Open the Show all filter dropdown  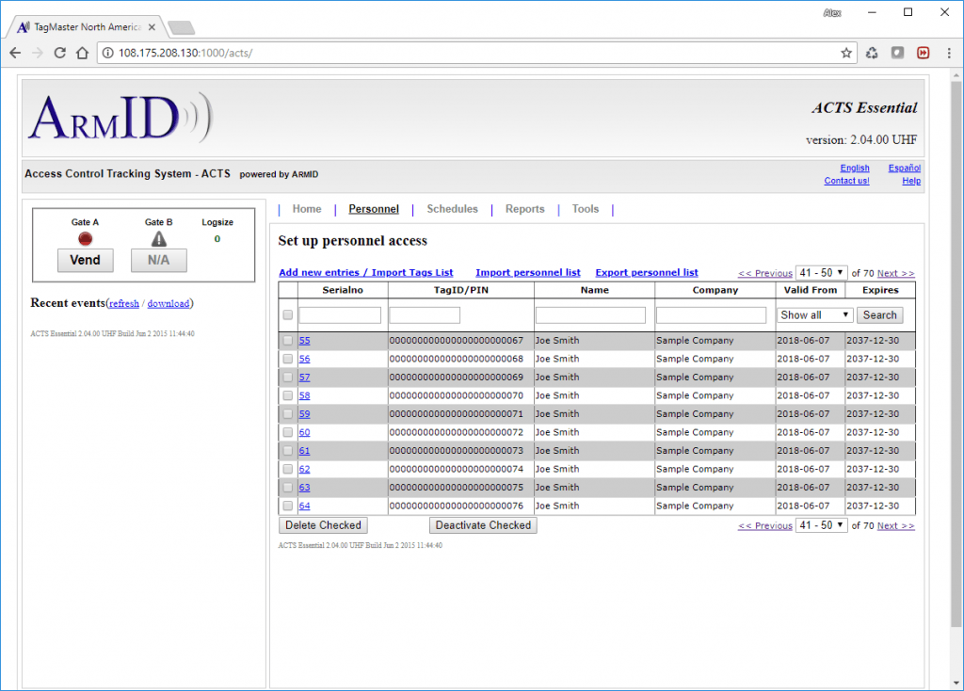(x=815, y=315)
